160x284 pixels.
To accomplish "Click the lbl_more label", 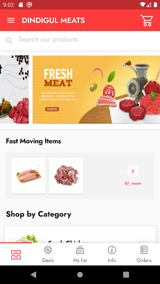I will point(133,184).
